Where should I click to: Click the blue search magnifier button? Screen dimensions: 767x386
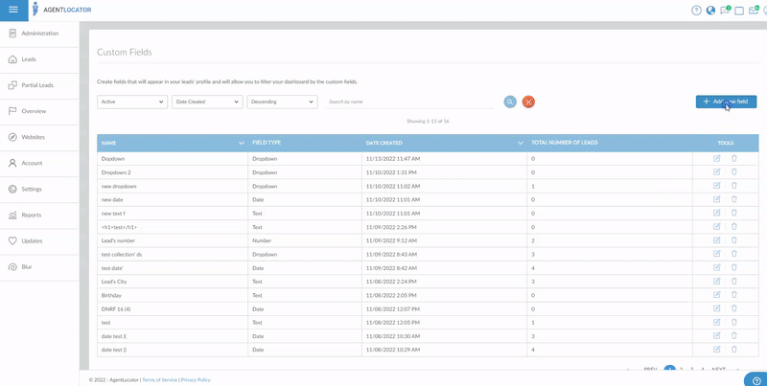[x=510, y=102]
